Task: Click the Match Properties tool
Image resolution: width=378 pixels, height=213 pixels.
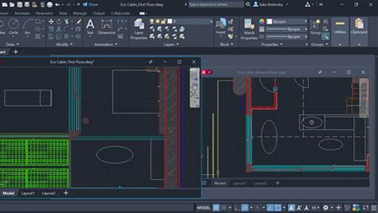Action: click(248, 29)
